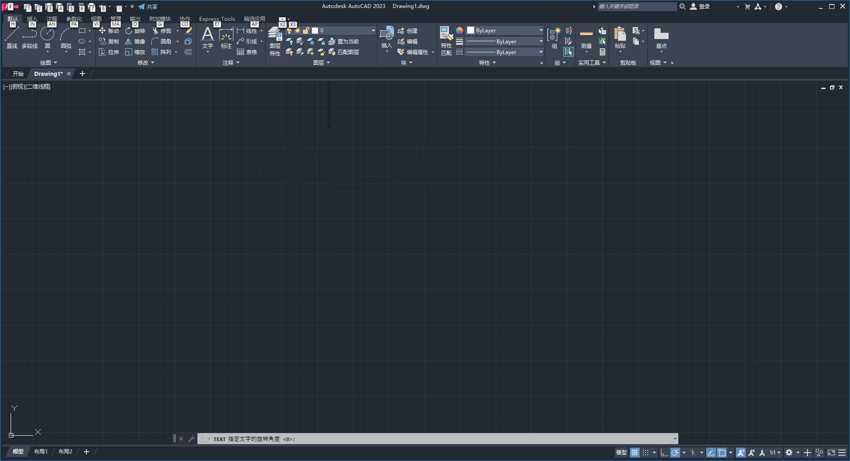This screenshot has height=461, width=850.
Task: Click 创建 (Create block) button
Action: (408, 31)
